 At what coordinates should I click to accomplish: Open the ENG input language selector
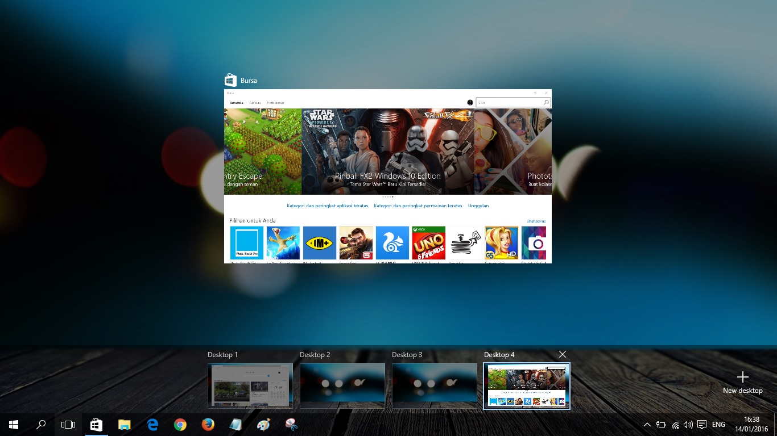(718, 425)
